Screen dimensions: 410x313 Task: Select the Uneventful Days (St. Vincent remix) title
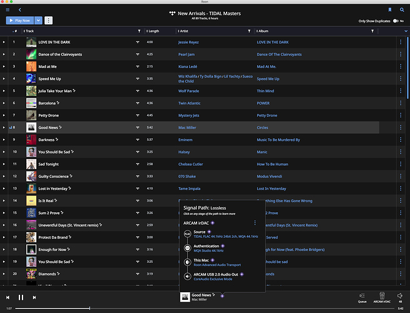coord(68,225)
